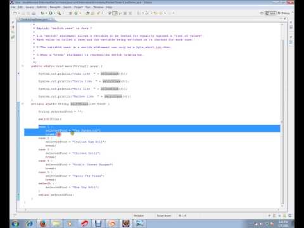Click the marker beside first println line
Image resolution: width=304 pixels, height=228 pixels.
point(18,73)
